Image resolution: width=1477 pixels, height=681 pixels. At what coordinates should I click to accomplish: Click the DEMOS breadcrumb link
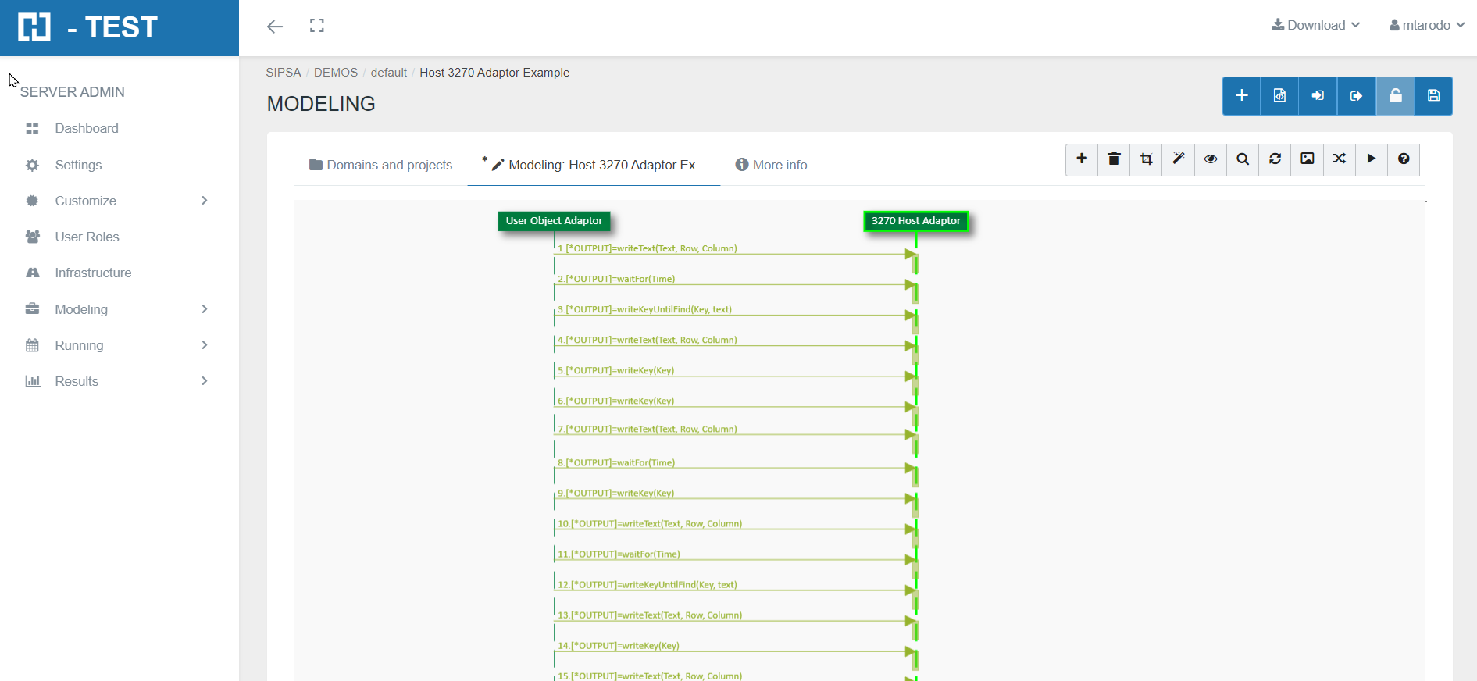(x=336, y=73)
